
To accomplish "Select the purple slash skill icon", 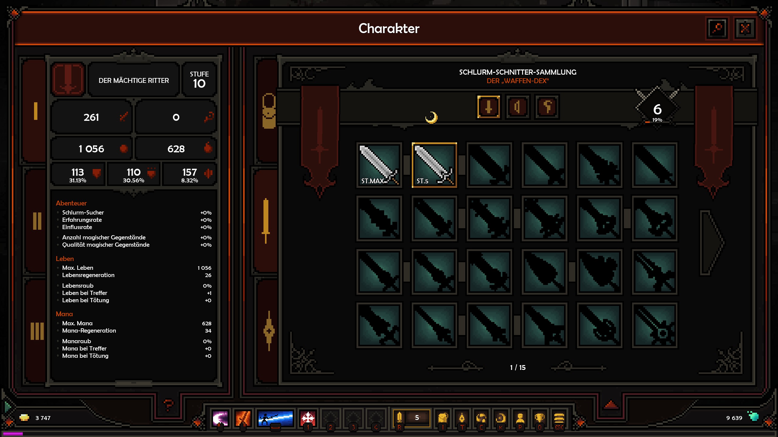I will click(220, 418).
